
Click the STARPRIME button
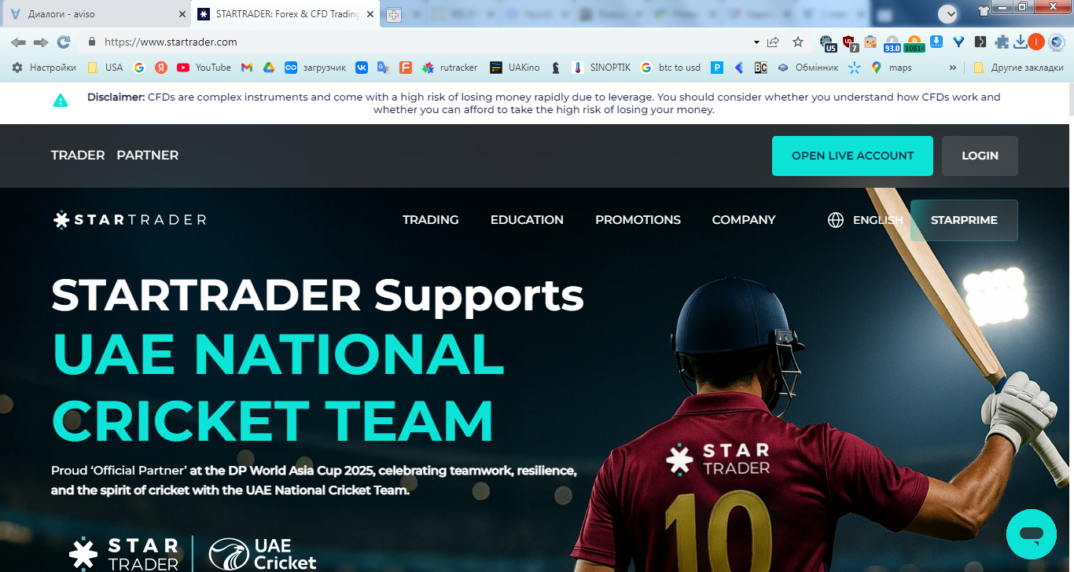[964, 220]
